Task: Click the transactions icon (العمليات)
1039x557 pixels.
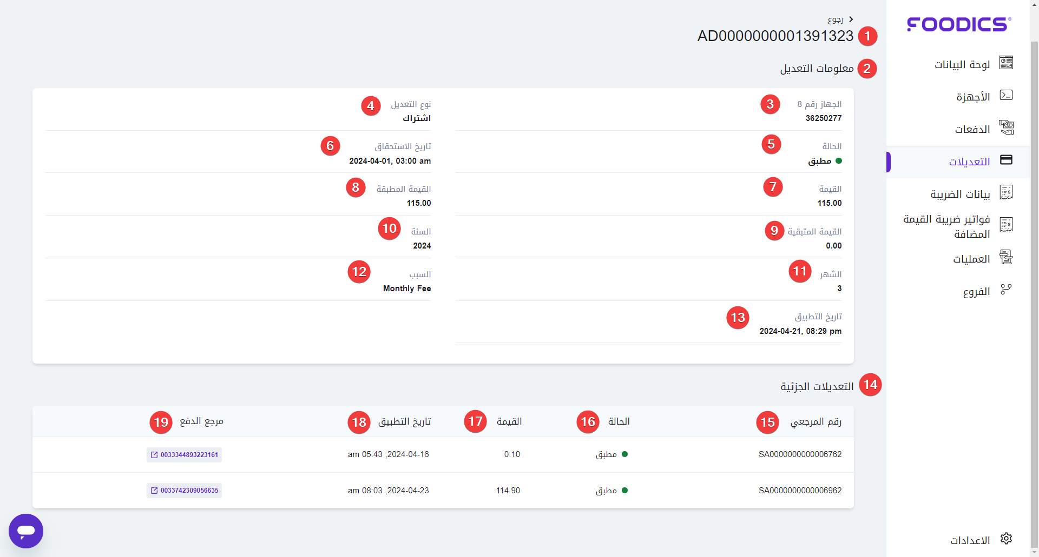Action: [x=1006, y=257]
